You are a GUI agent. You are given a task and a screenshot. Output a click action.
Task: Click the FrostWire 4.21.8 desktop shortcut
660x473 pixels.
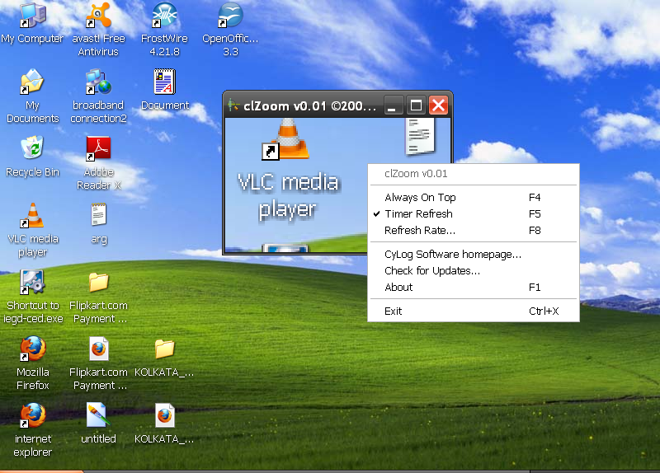pos(164,16)
